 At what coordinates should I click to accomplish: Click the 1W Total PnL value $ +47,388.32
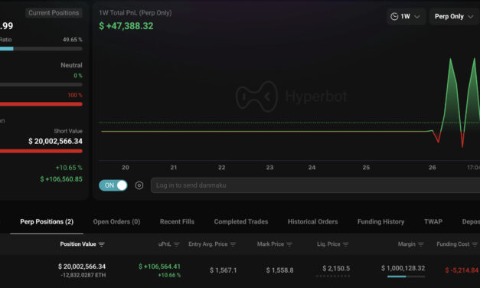[126, 26]
